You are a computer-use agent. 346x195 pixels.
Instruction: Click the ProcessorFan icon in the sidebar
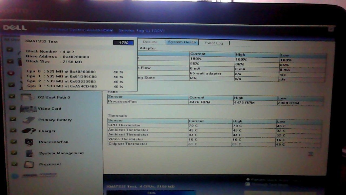(29, 142)
